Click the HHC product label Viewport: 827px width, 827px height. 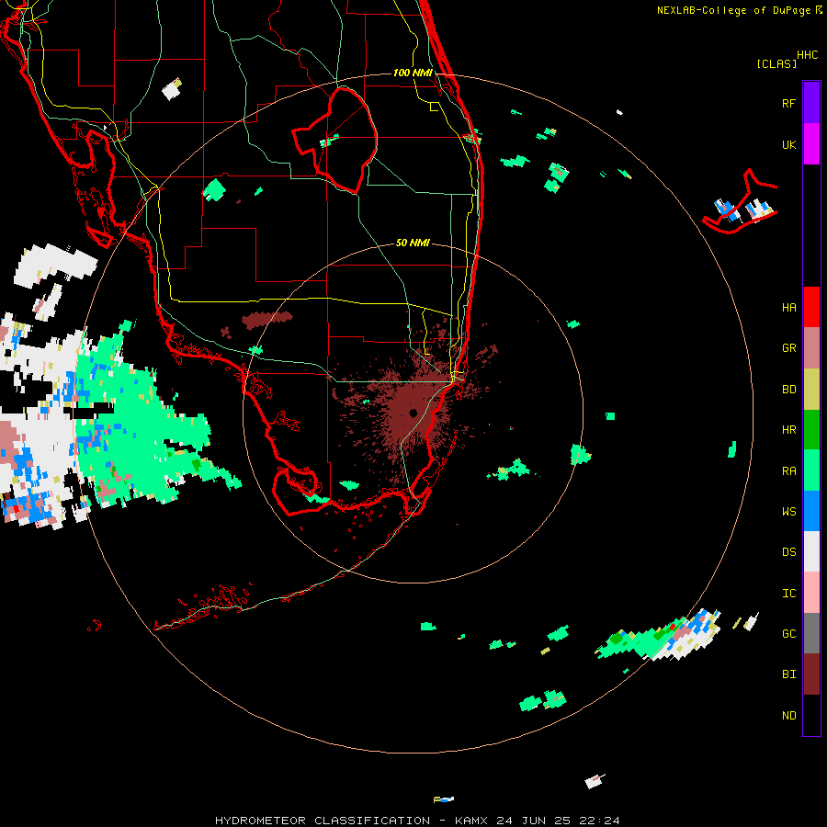click(x=808, y=55)
